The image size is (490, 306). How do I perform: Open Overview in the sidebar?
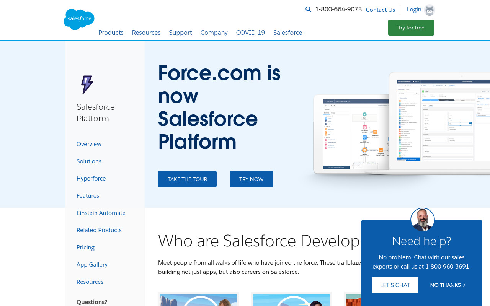pos(89,144)
